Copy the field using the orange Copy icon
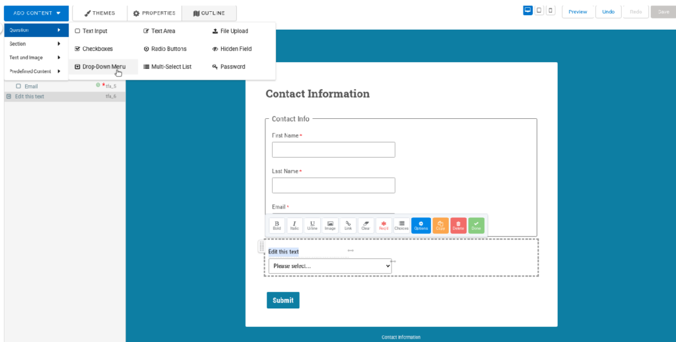Viewport: 676px width, 342px height. 440,225
